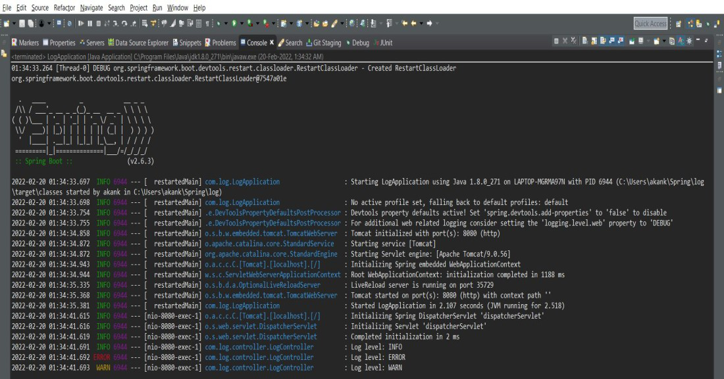Open the New wizard dropdown arrow
The height and width of the screenshot is (379, 724).
(13, 23)
